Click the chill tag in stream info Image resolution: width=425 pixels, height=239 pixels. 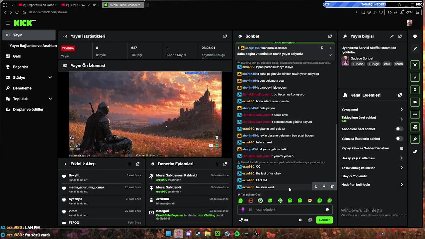(x=387, y=64)
